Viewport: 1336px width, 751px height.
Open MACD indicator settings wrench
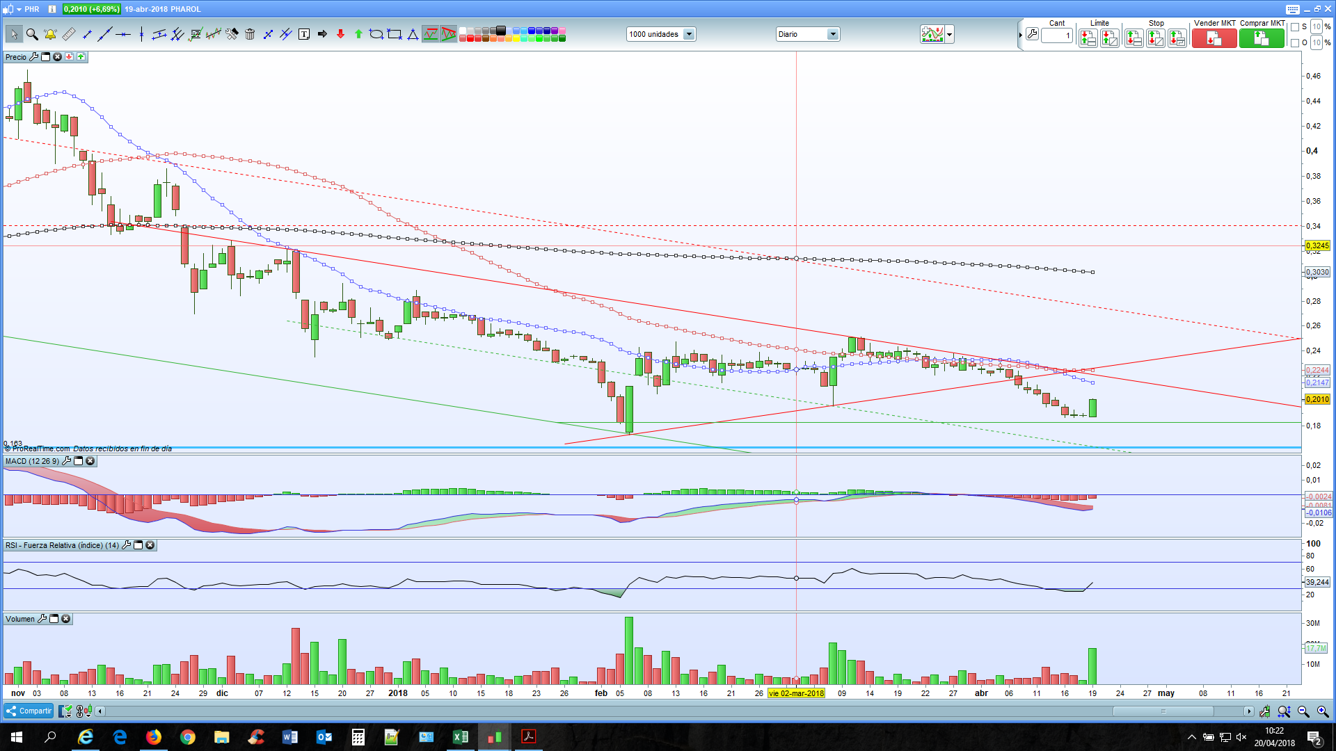[67, 461]
